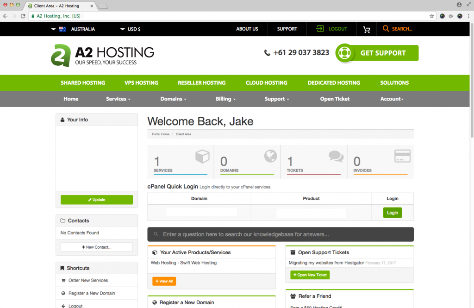Open the Shared Hosting tab
This screenshot has width=474, height=308.
tap(83, 83)
